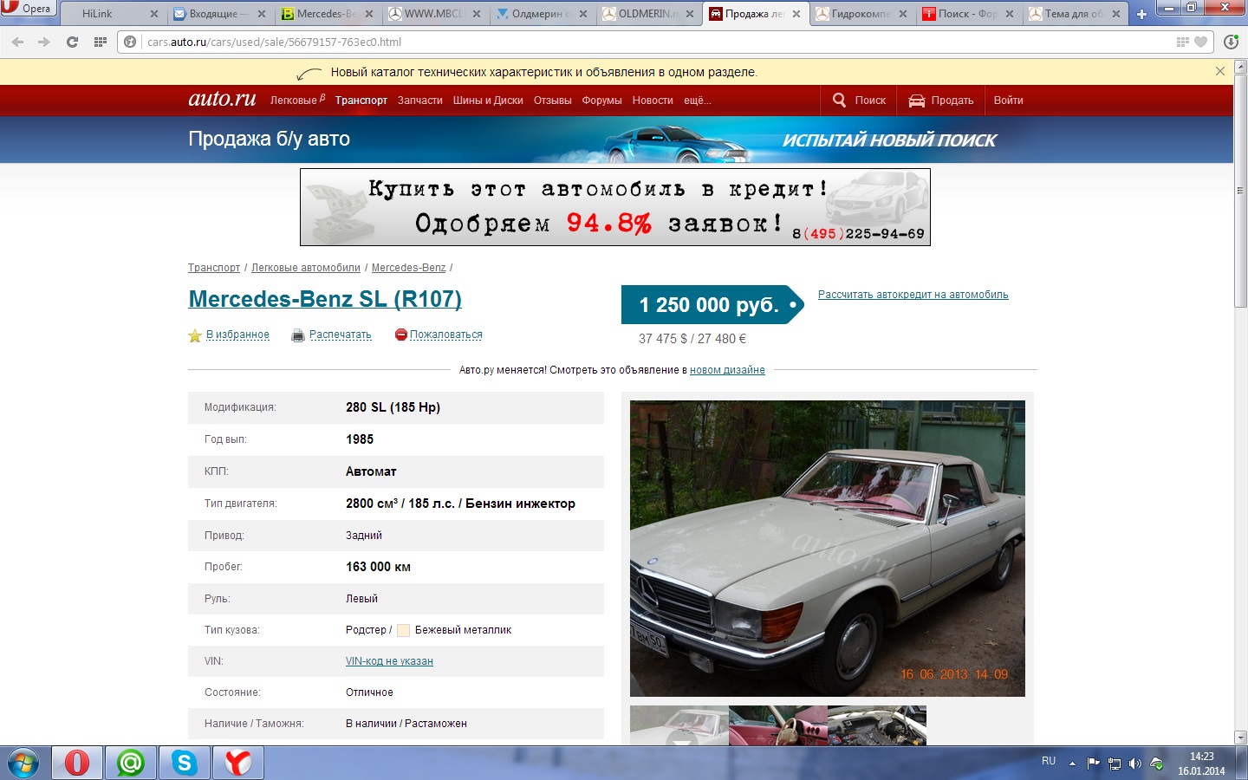Open the VIN-код не указан link

point(389,661)
